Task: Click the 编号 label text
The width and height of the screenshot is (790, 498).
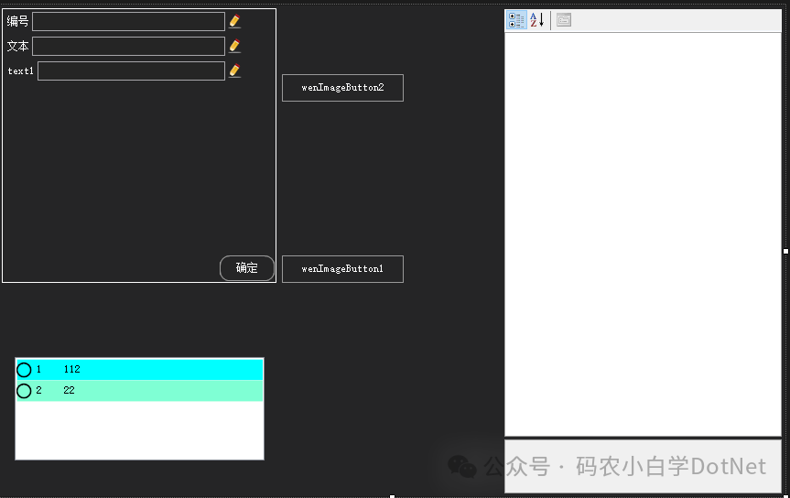Action: click(17, 21)
